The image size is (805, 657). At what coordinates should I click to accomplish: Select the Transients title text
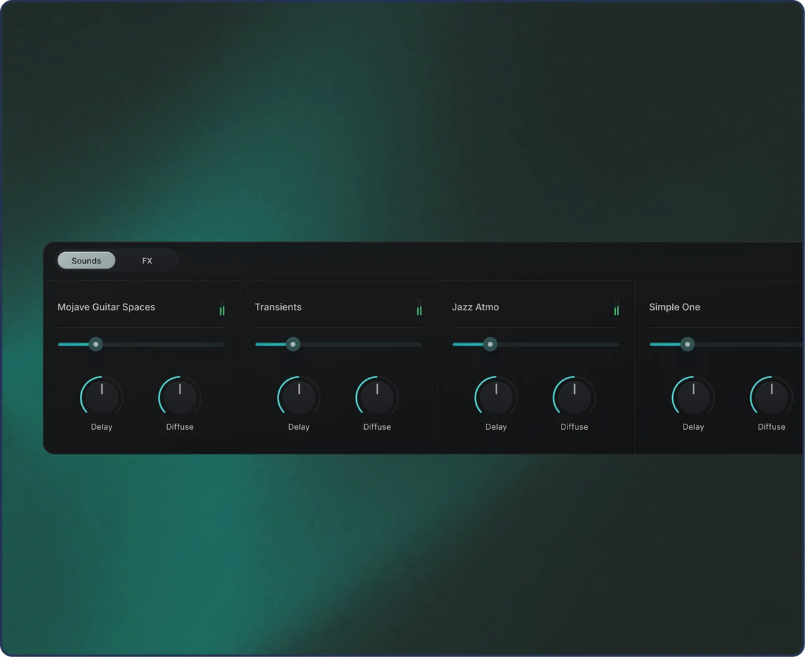click(278, 307)
